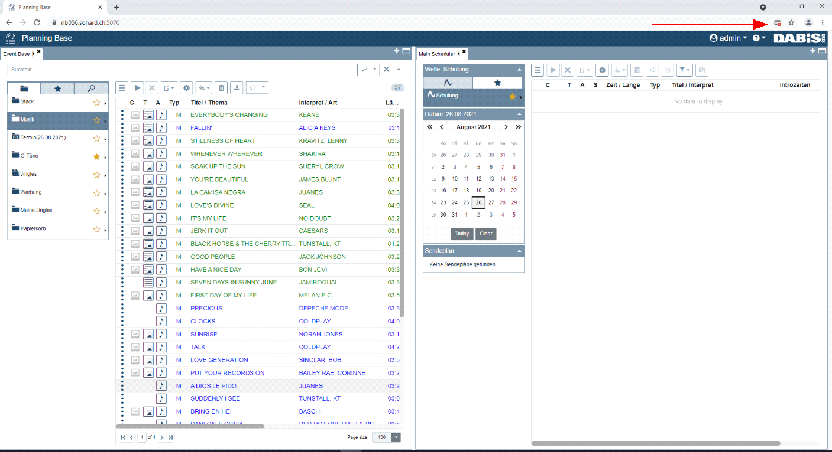Open the Jingles folder
The image size is (832, 452).
tap(28, 174)
